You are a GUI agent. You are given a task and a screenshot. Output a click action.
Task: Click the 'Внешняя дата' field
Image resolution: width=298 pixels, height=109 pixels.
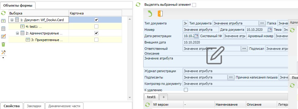[x=235, y=42]
